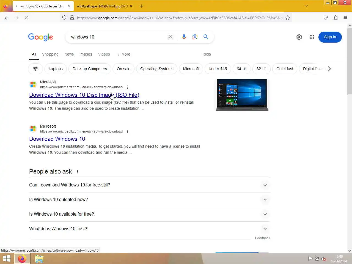The height and width of the screenshot is (264, 352).
Task: Apply the Desktop Computers filter chip
Action: coord(90,69)
